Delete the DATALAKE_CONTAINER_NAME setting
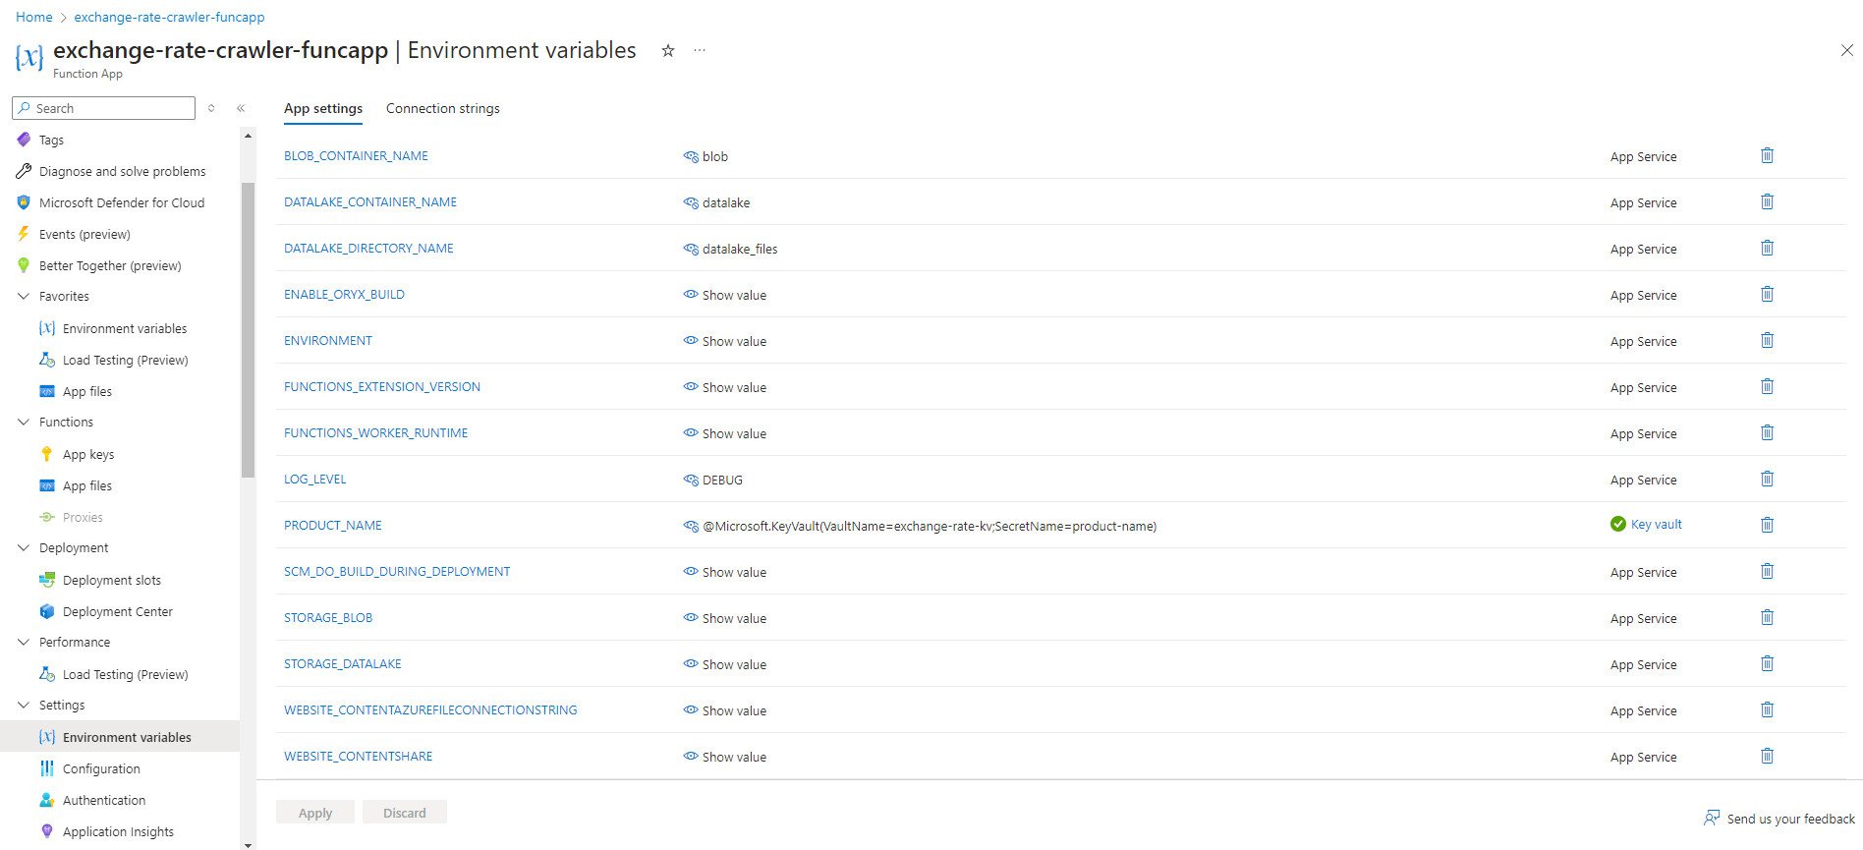Viewport: 1863px width, 850px height. pyautogui.click(x=1767, y=201)
